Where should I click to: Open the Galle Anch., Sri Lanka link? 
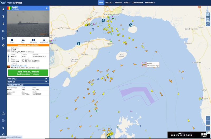click(x=19, y=66)
